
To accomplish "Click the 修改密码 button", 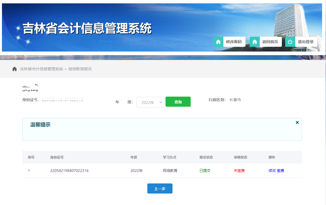I will pyautogui.click(x=234, y=41).
